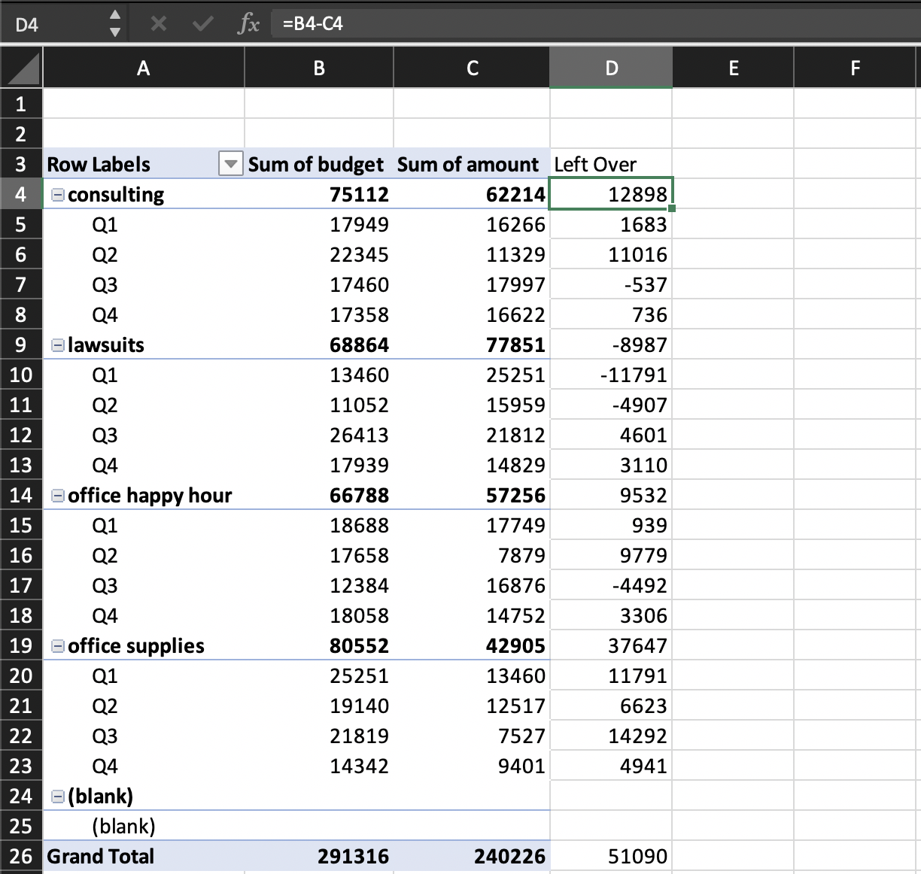The image size is (921, 874).
Task: Select column D header
Action: point(611,68)
